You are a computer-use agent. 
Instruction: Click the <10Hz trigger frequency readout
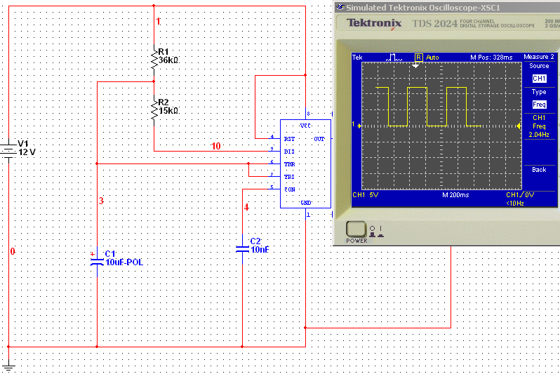point(515,203)
